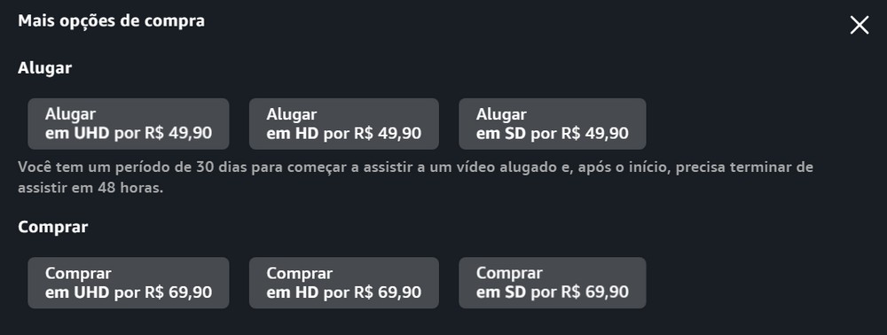
Task: Click the Comprar section heading
Action: [52, 227]
